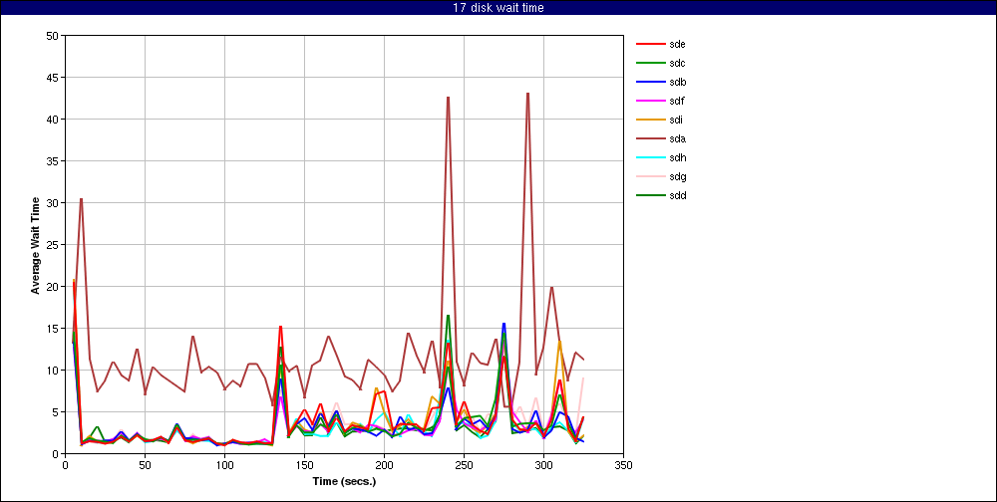Click the sdh legend label

pos(678,157)
